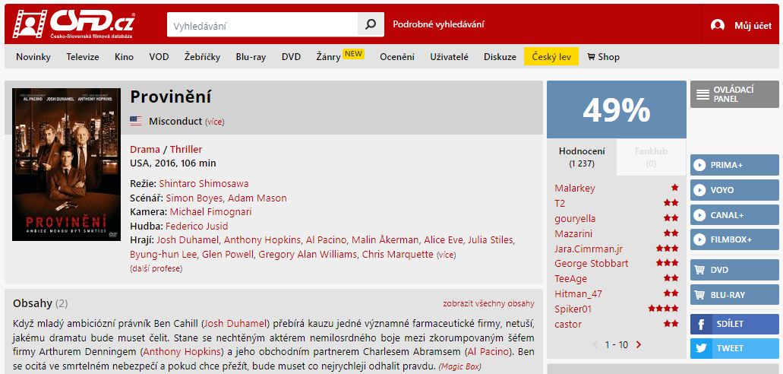This screenshot has height=374, width=783.
Task: Click the play icon on CANAL+
Action: [699, 215]
